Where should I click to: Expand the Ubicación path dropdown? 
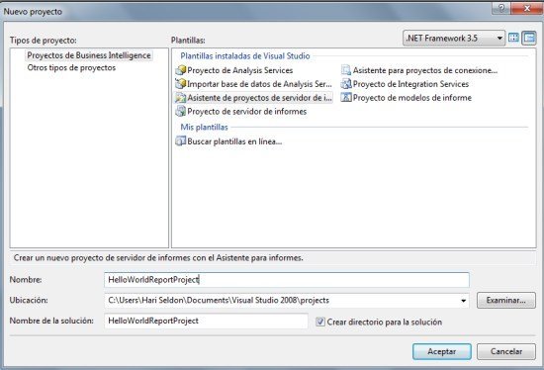pos(463,301)
